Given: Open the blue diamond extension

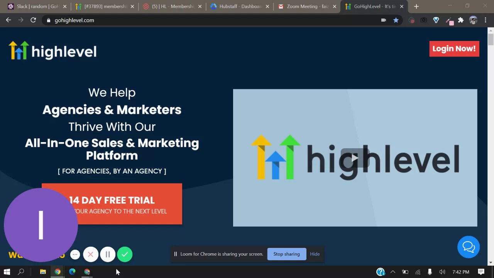Looking at the screenshot, I should coord(436,20).
